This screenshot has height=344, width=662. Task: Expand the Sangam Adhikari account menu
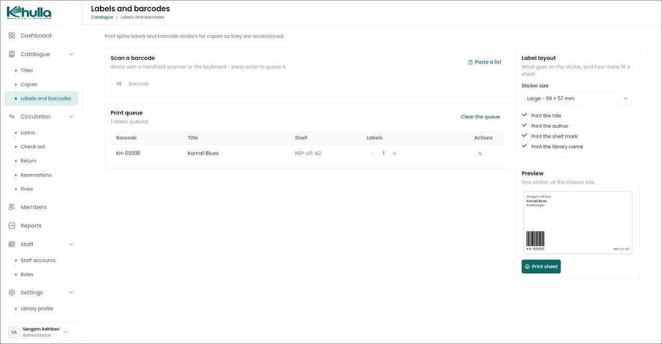[x=66, y=332]
